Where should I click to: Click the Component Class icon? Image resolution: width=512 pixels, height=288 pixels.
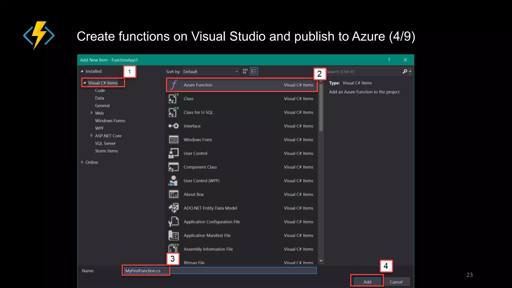(x=173, y=167)
